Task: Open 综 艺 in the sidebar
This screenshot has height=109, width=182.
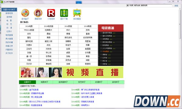Action: [9, 24]
